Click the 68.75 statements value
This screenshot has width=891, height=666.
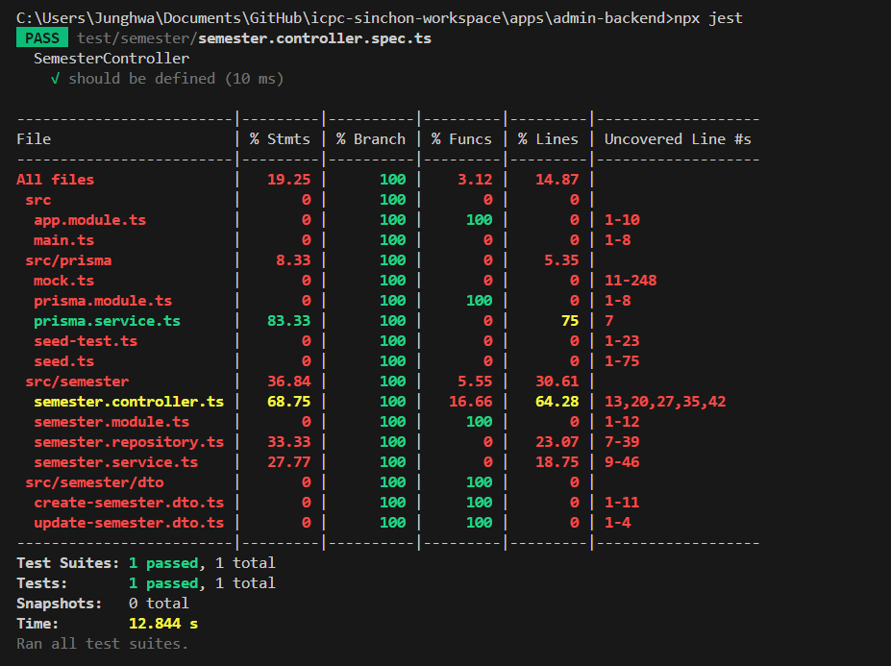click(288, 402)
